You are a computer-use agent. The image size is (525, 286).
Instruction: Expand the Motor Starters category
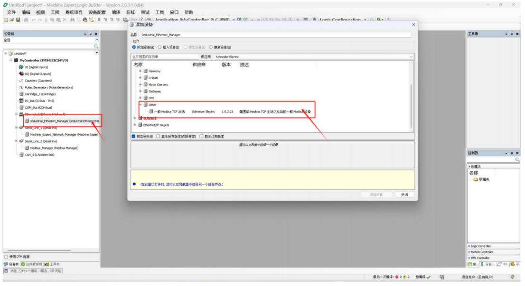pyautogui.click(x=141, y=84)
